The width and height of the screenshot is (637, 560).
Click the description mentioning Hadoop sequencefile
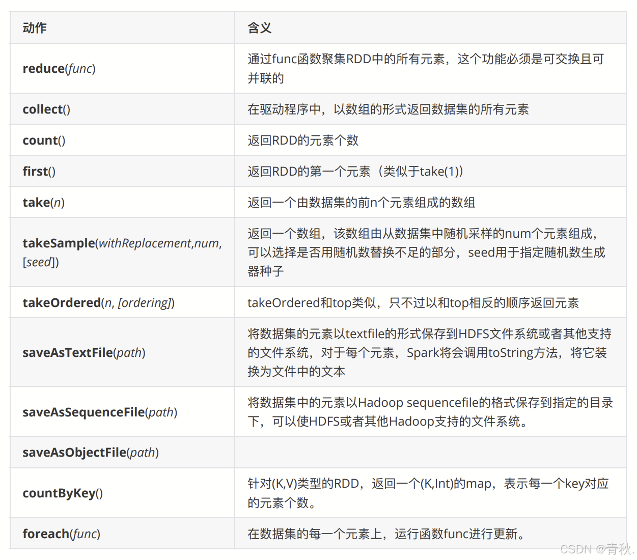point(430,412)
